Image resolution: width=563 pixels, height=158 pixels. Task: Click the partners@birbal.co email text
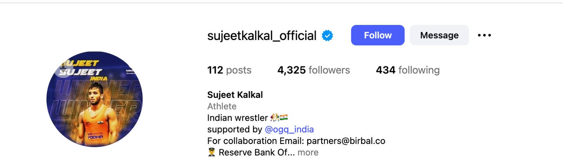click(346, 141)
